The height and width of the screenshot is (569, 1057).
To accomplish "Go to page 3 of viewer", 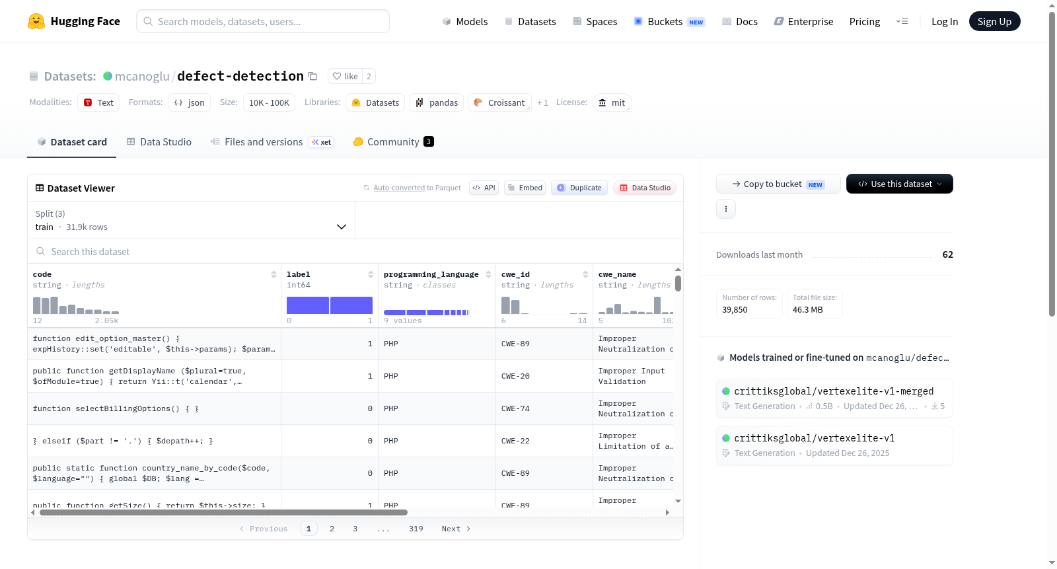I will tap(355, 529).
